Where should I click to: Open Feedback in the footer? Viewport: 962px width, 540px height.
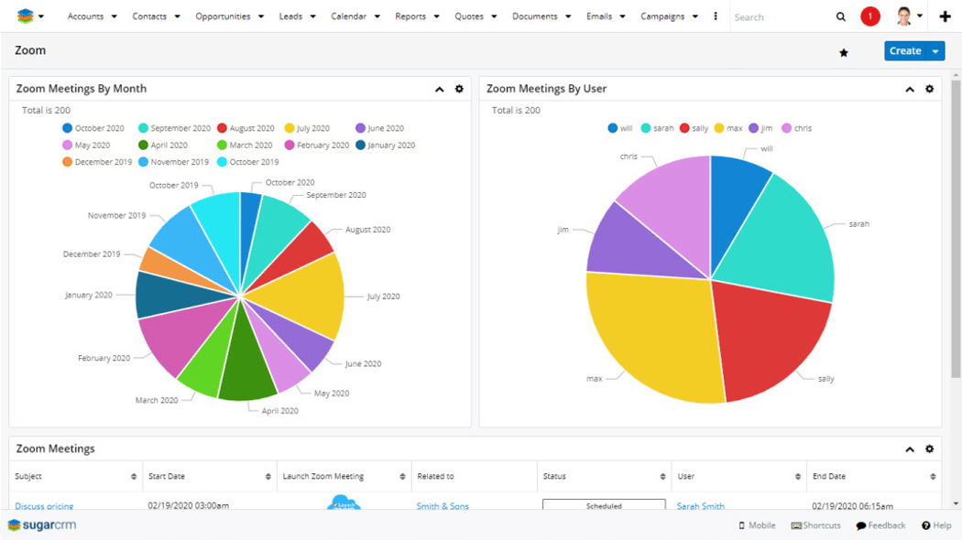pos(881,525)
